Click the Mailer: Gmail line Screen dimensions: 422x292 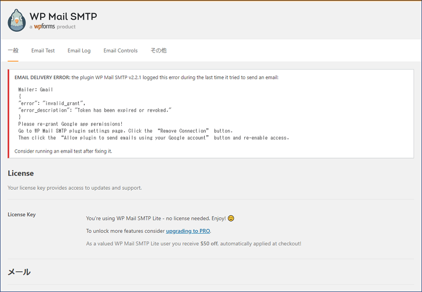[x=35, y=90]
